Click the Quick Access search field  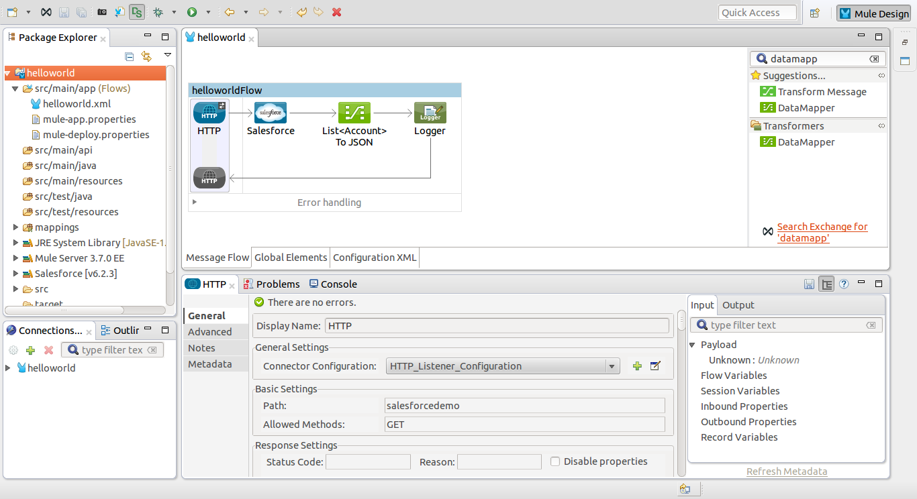pos(757,13)
